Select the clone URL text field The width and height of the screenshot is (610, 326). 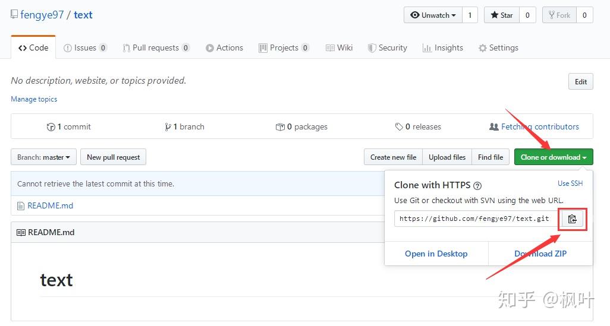[x=476, y=219]
